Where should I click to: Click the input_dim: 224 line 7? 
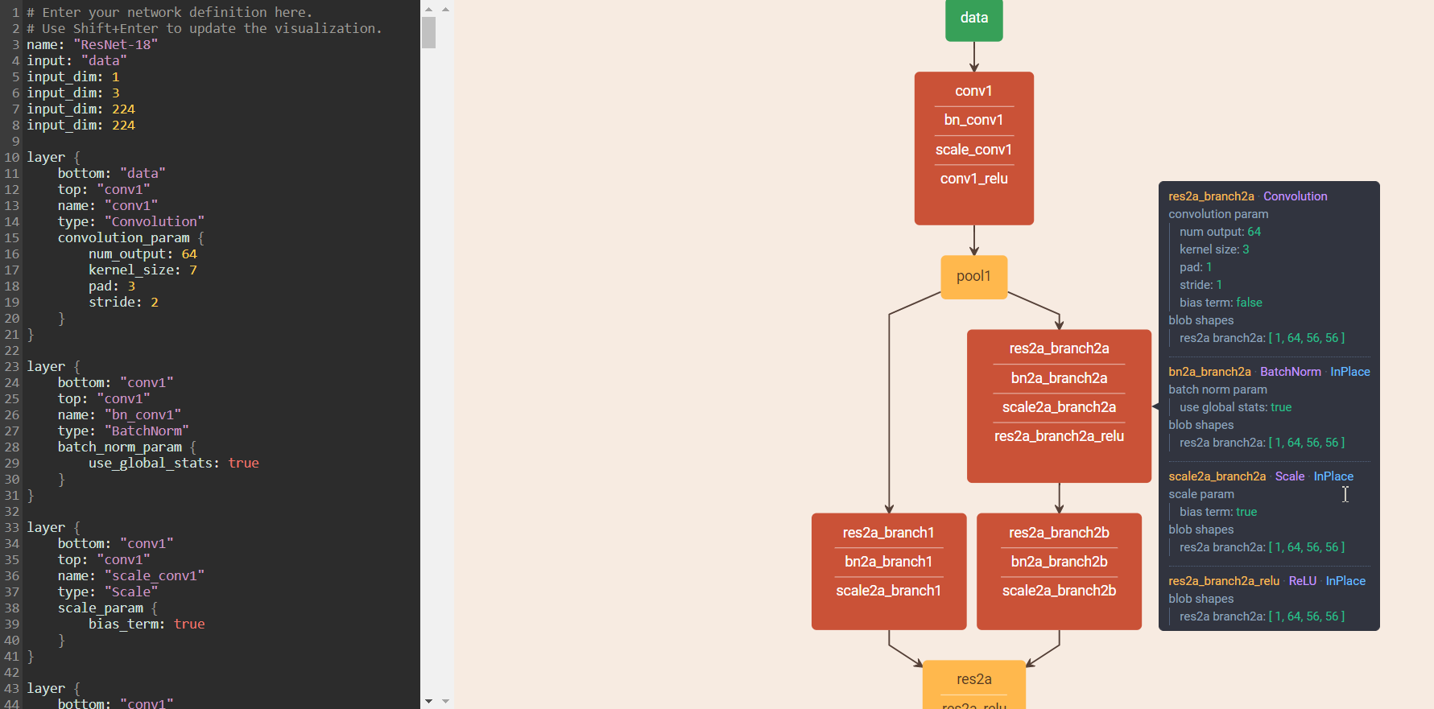coord(81,109)
